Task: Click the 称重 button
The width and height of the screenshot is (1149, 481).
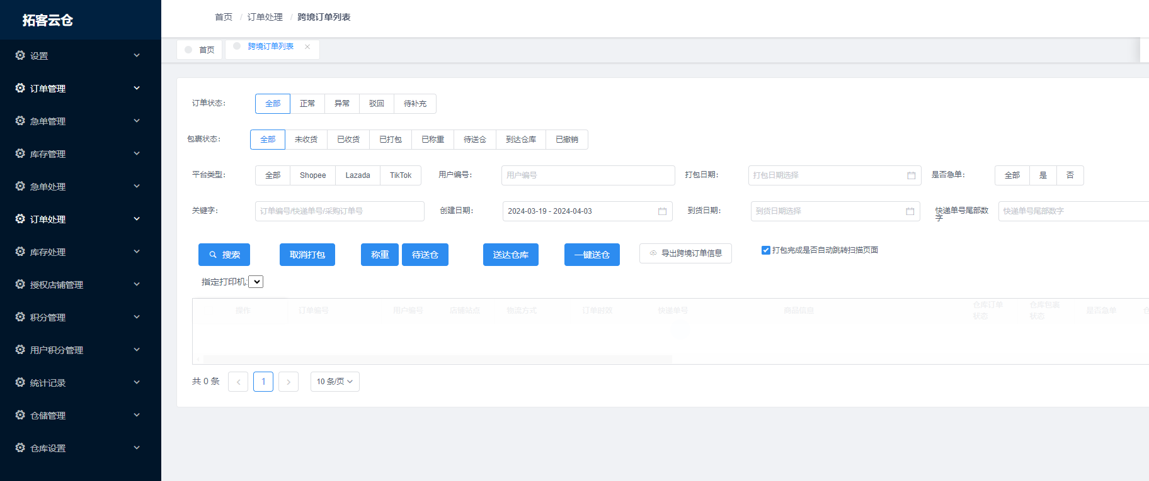Action: [x=380, y=255]
